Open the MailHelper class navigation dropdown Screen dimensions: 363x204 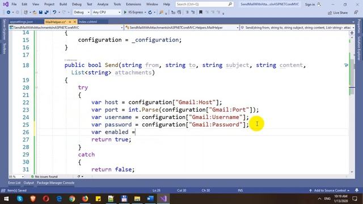[182, 28]
